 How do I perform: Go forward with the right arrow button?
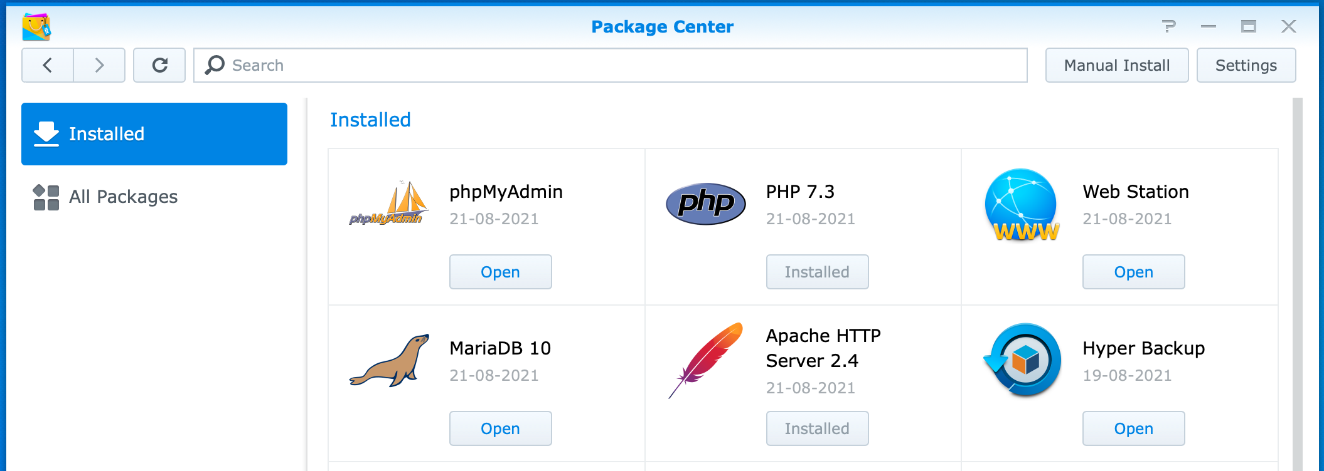(99, 65)
